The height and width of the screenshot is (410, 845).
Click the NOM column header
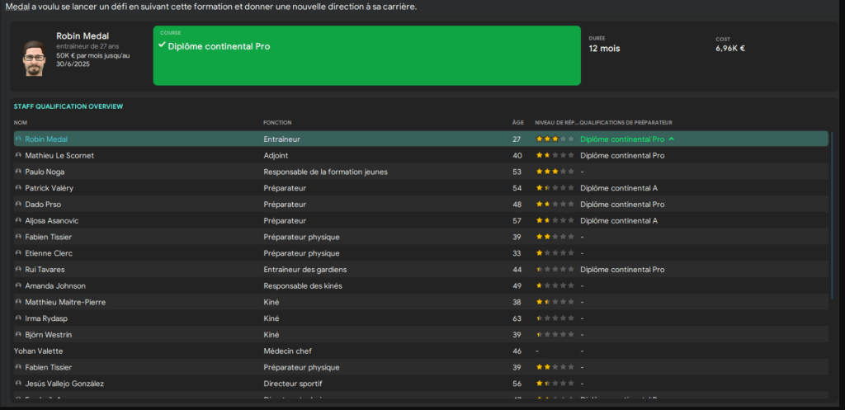21,123
